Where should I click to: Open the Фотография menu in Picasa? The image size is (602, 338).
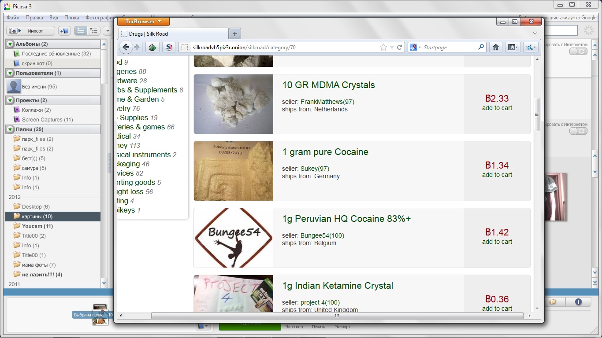point(100,18)
